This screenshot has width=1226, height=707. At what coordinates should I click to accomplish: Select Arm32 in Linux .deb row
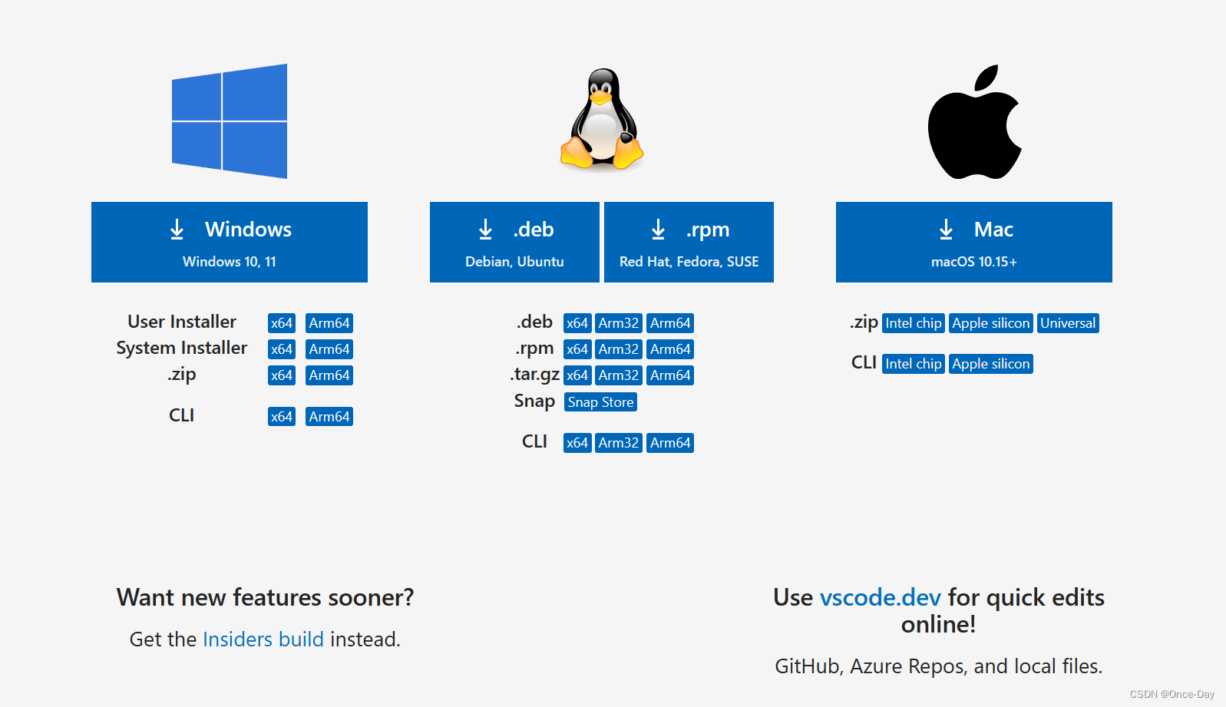[x=619, y=323]
